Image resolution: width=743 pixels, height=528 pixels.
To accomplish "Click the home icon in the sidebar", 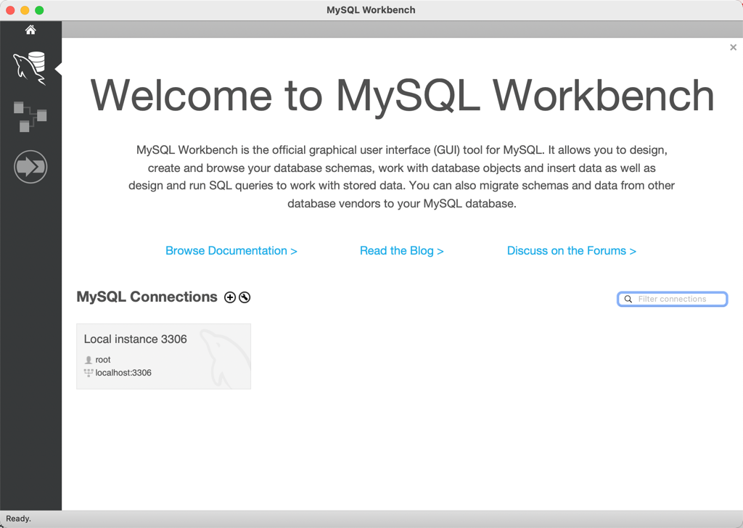I will click(x=30, y=29).
